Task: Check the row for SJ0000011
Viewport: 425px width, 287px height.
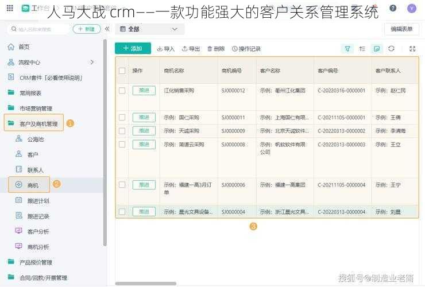Action: coord(122,117)
